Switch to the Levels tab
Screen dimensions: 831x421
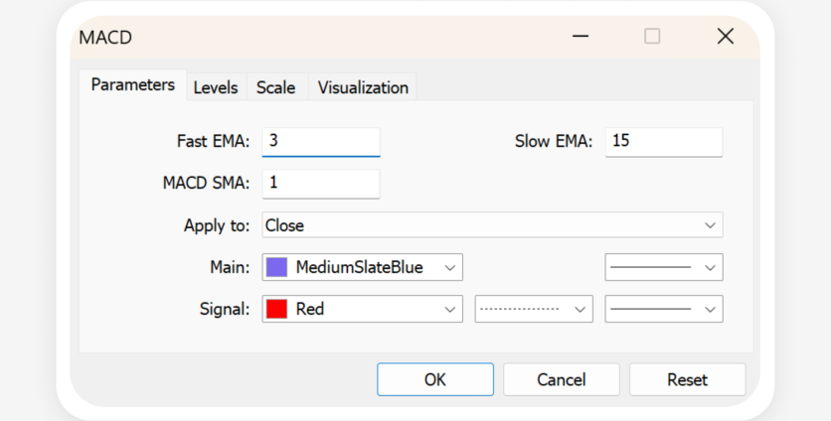click(x=215, y=87)
